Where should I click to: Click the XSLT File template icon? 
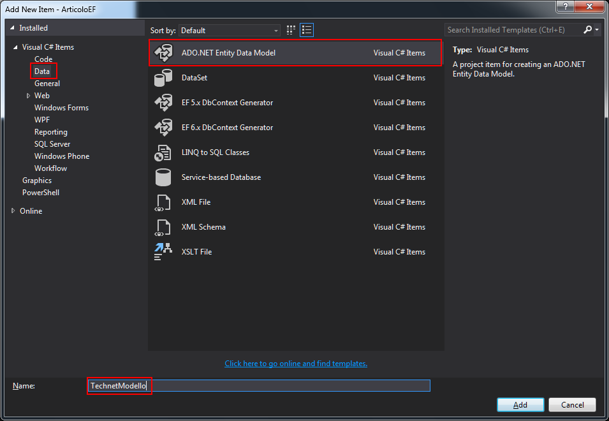(x=163, y=252)
